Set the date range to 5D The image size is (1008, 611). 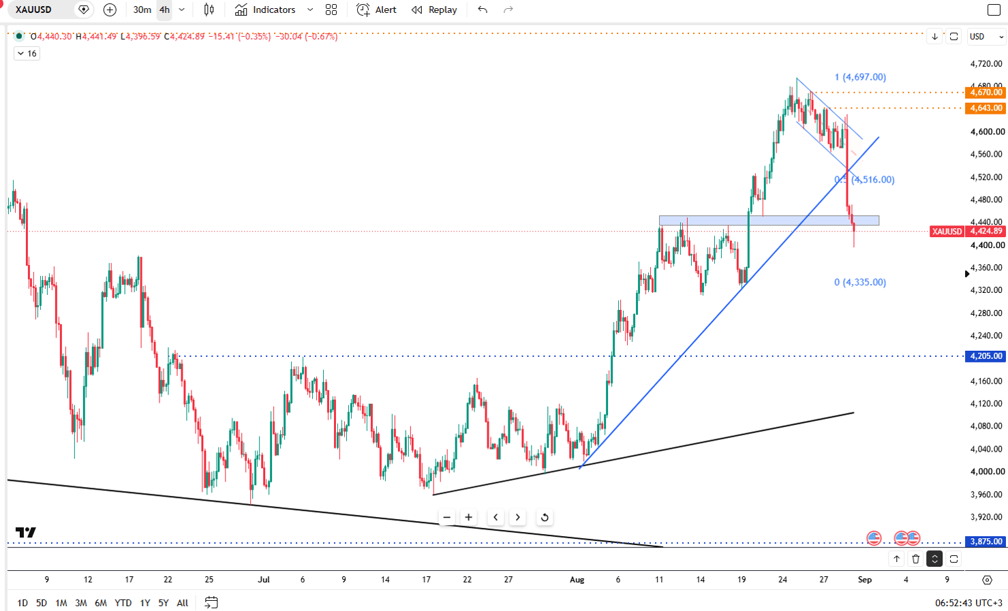(42, 603)
